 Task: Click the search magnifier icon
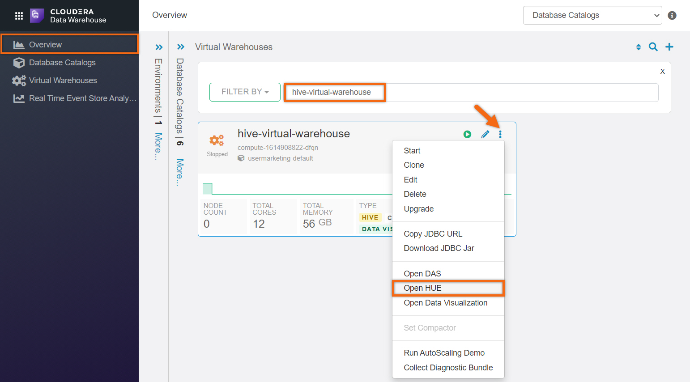(653, 47)
